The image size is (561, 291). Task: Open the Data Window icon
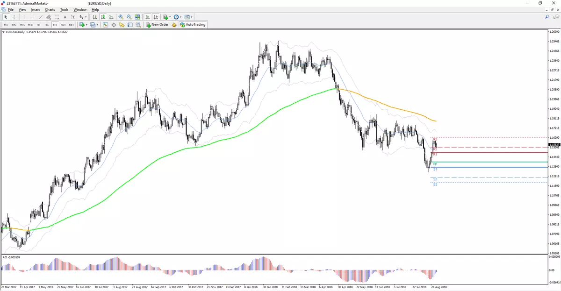114,25
